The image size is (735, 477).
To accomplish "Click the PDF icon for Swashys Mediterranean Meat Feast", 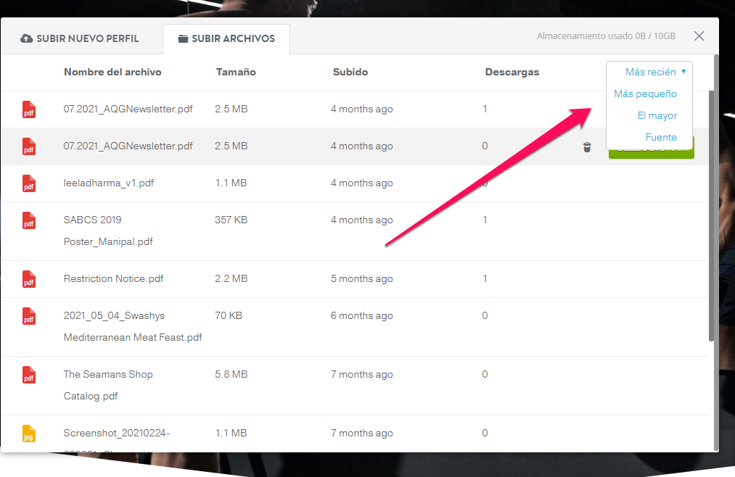I will click(x=29, y=316).
